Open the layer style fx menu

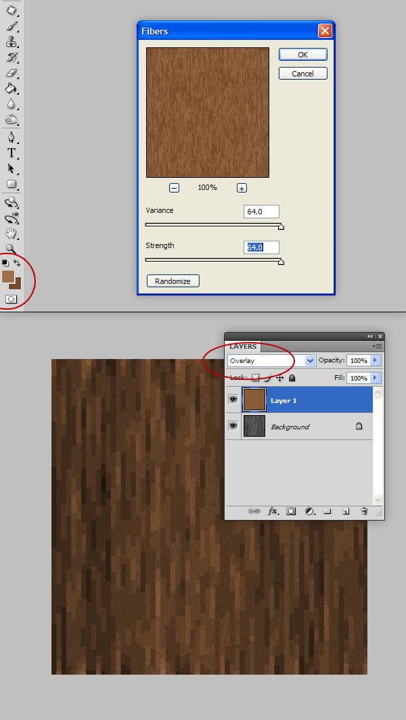coord(273,510)
